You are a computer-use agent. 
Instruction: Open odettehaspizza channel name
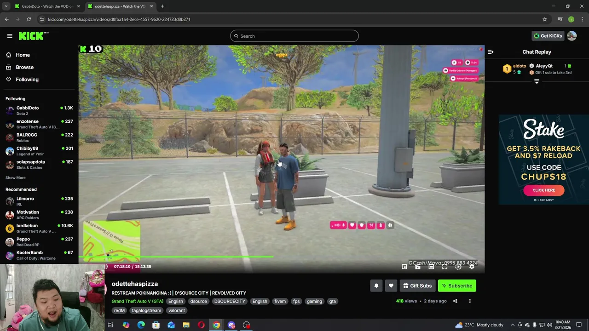pyautogui.click(x=134, y=284)
